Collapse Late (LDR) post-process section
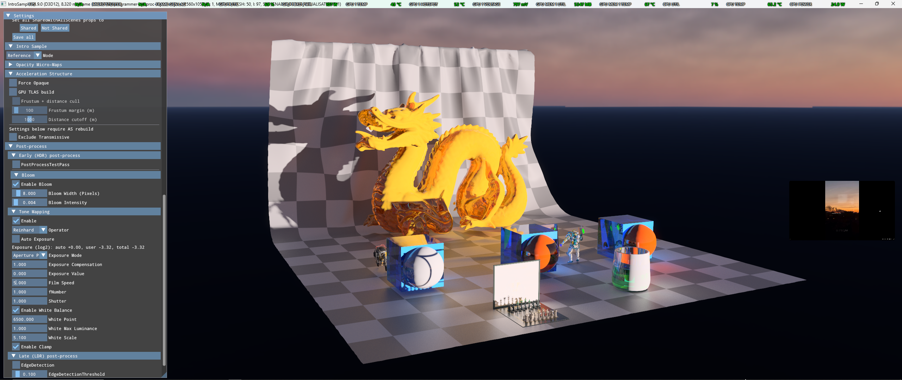 13,356
